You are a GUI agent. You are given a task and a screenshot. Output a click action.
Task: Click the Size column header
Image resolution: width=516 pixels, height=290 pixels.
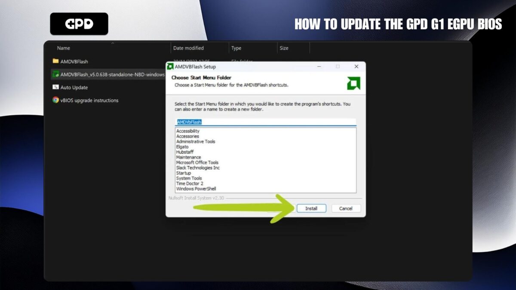pos(284,48)
